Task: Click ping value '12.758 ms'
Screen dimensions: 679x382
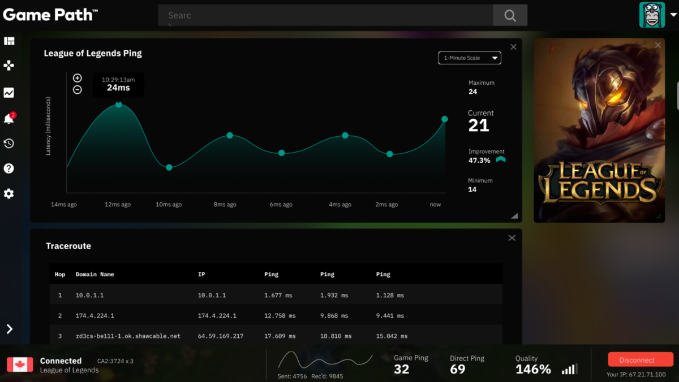Action: pyautogui.click(x=280, y=315)
